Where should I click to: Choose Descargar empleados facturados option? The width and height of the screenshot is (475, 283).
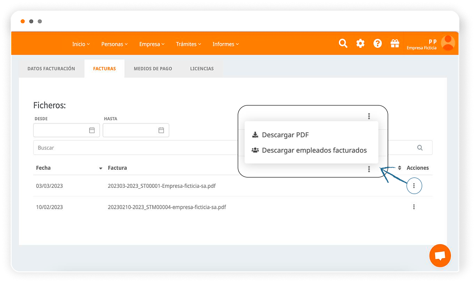point(314,150)
